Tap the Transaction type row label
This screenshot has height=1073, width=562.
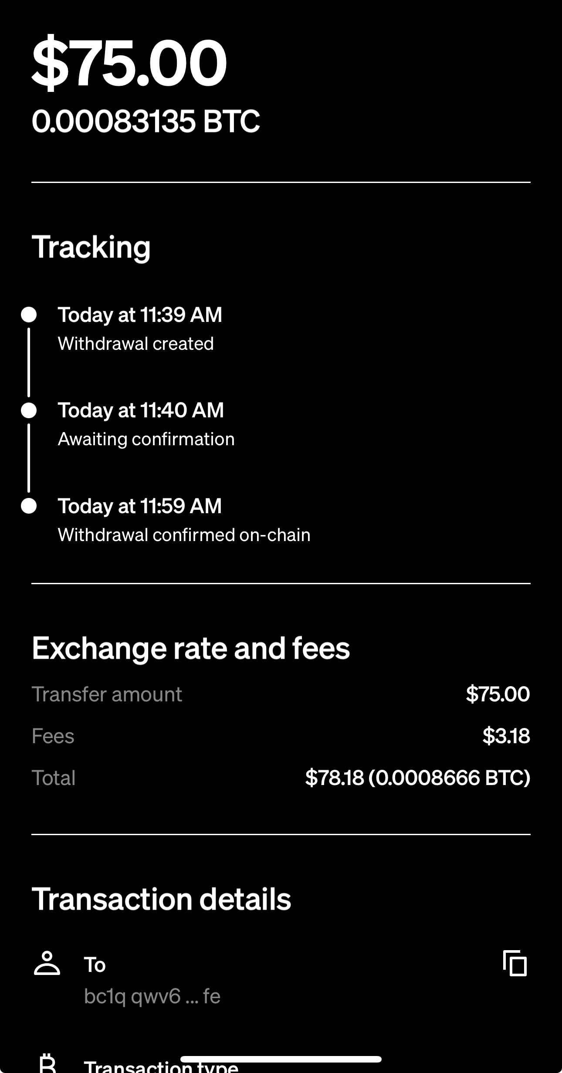coord(161,1067)
